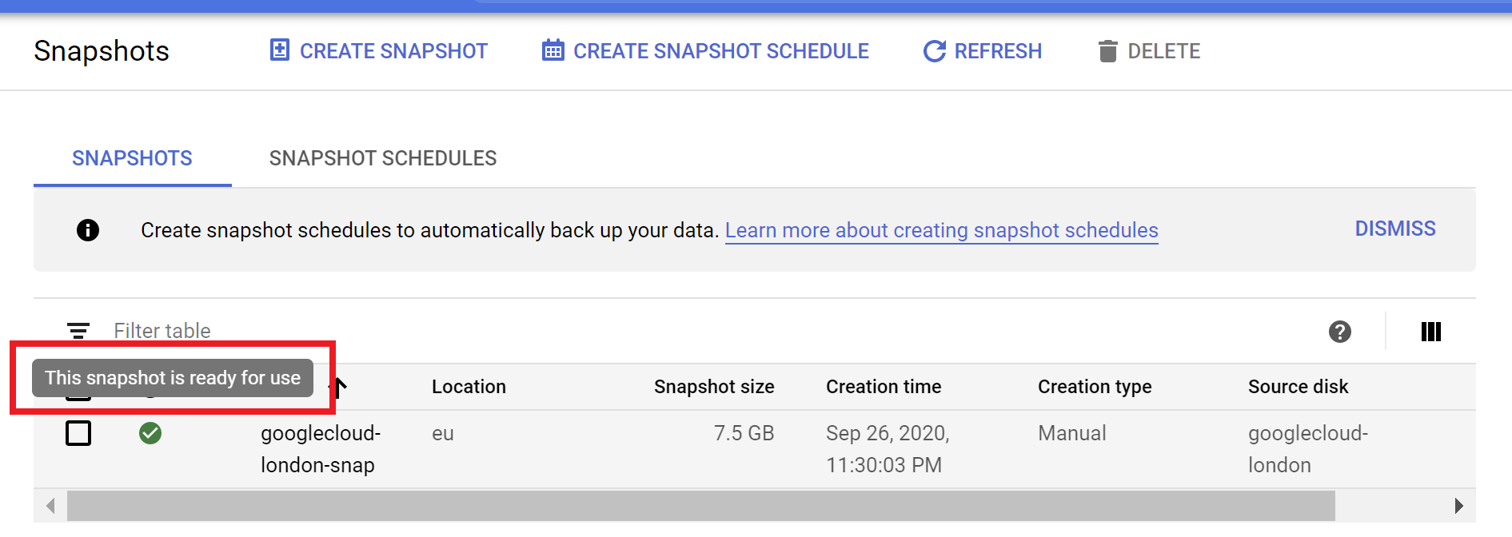Dismiss the snapshot schedules banner
The height and width of the screenshot is (537, 1512).
(x=1394, y=229)
